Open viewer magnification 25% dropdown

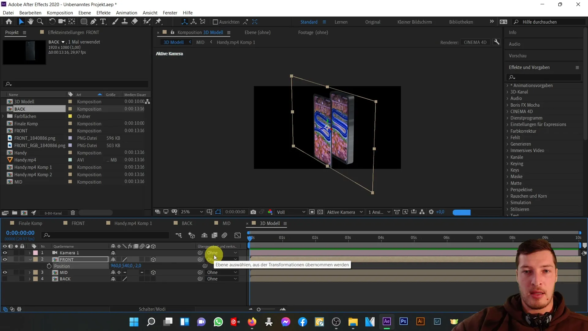[x=192, y=212]
